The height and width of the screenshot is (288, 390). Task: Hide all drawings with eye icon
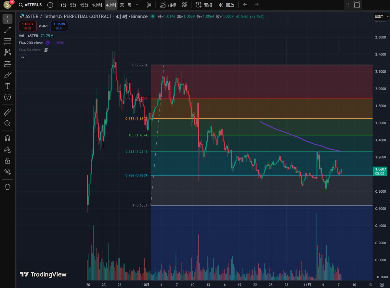[7, 172]
